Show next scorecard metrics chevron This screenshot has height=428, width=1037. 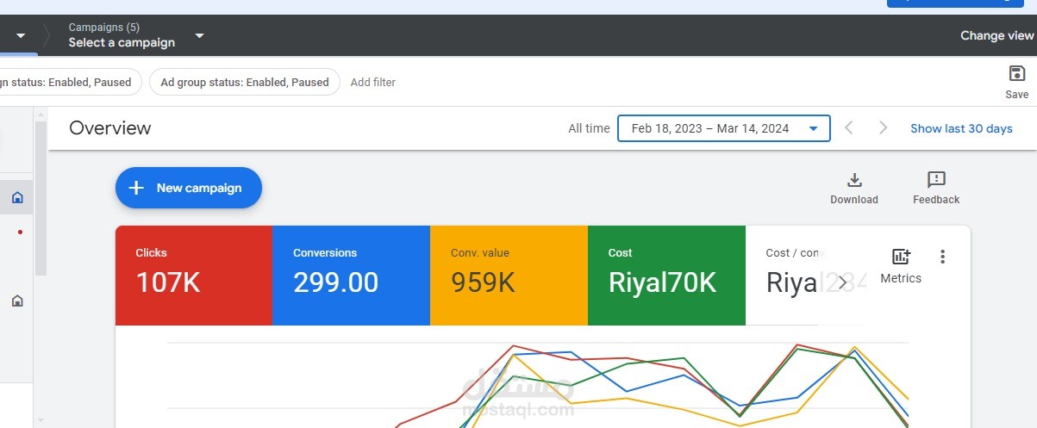point(843,282)
